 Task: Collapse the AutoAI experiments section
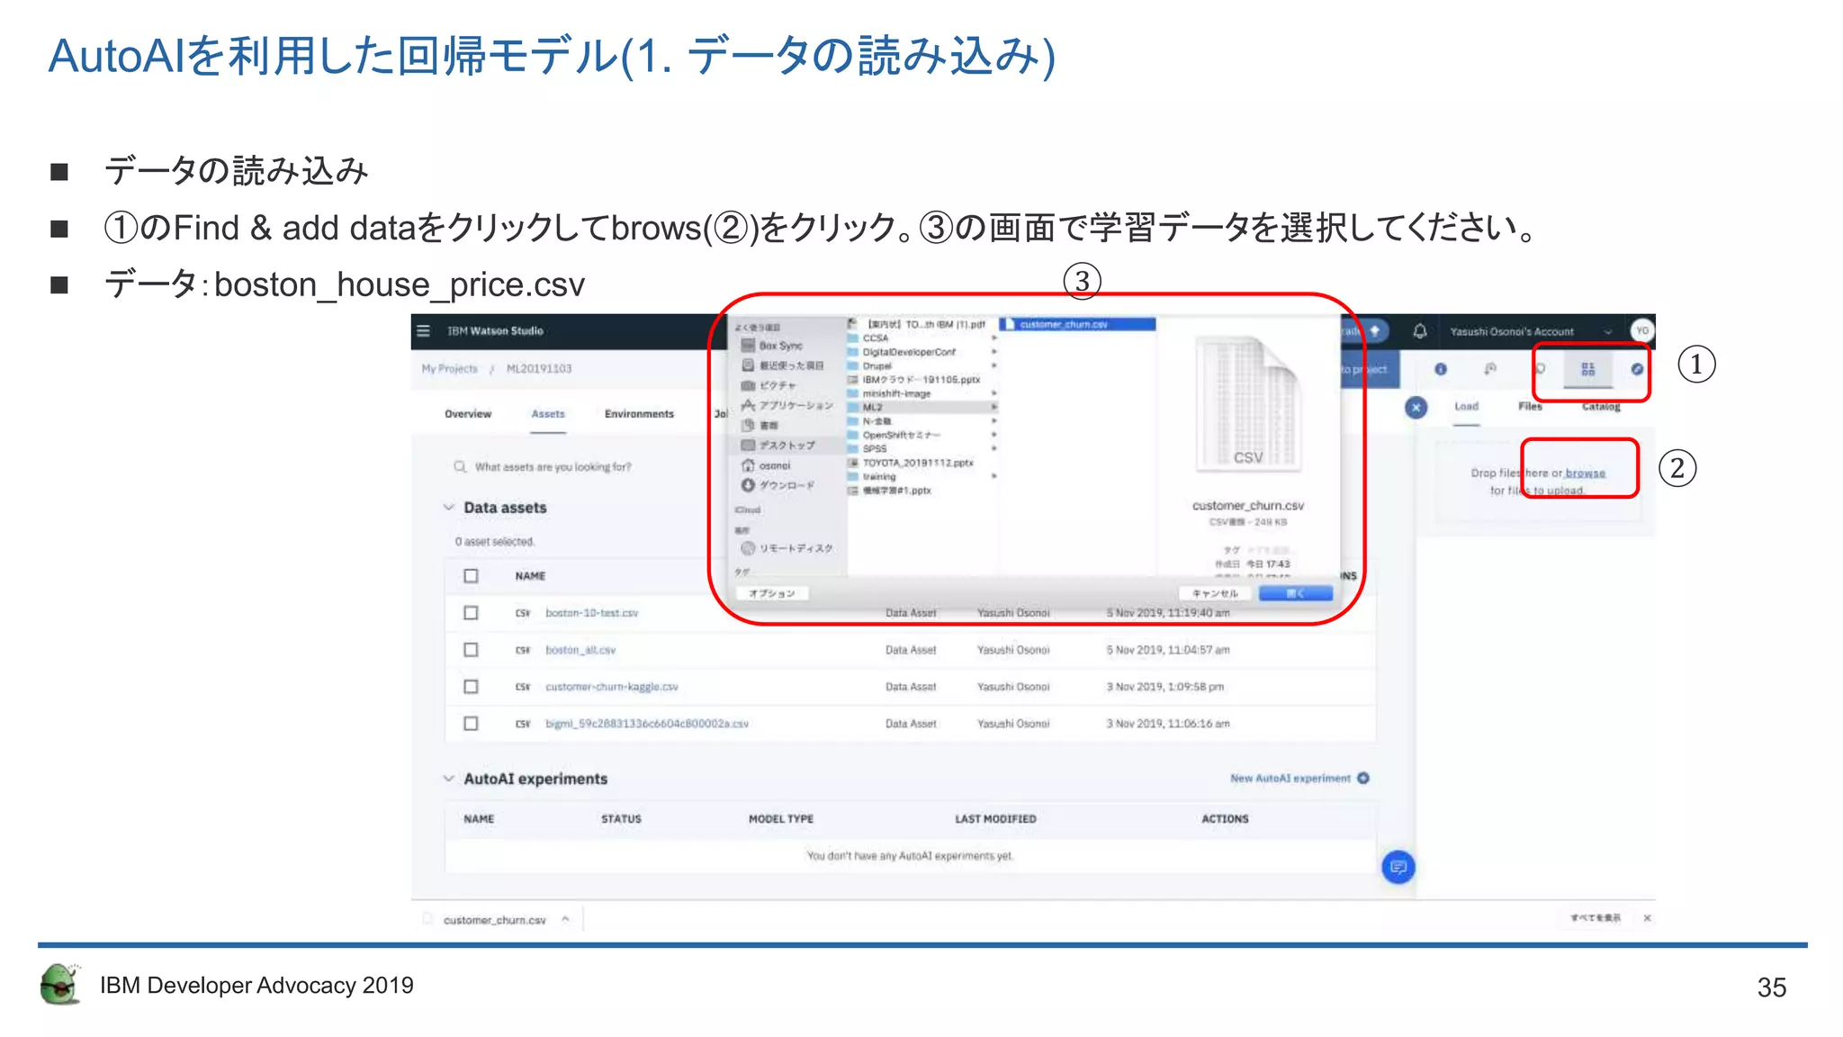[x=448, y=779]
